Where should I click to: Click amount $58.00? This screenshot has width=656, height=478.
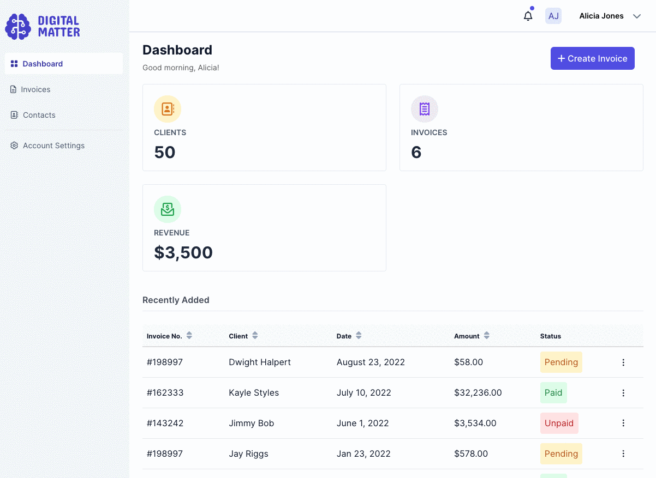468,362
